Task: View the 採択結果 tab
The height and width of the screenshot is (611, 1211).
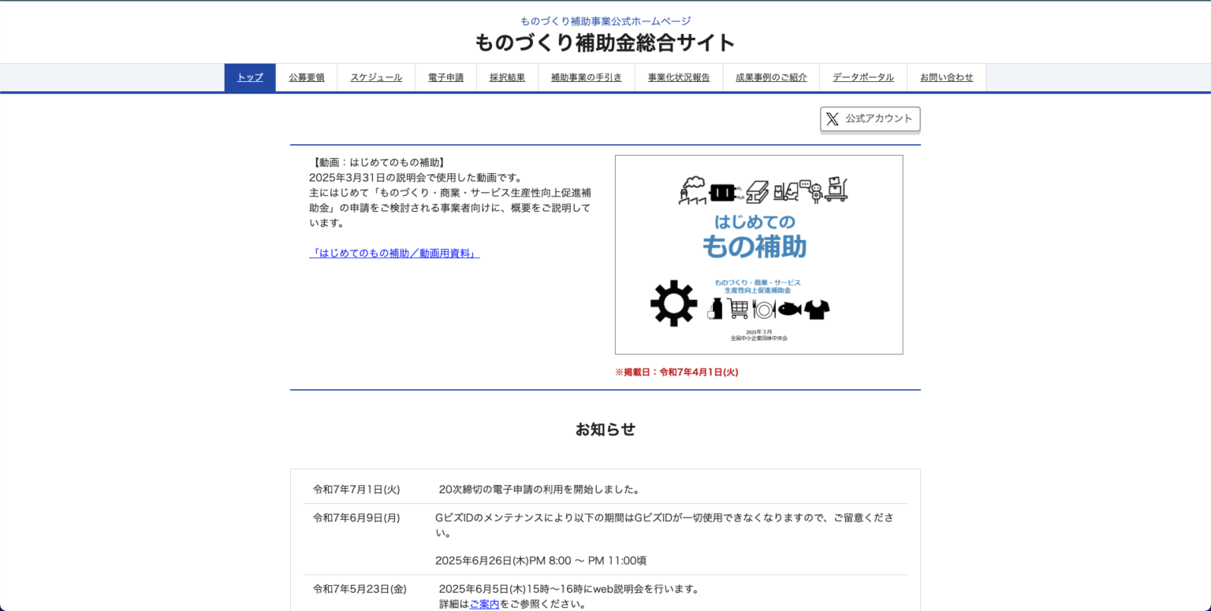Action: click(507, 77)
